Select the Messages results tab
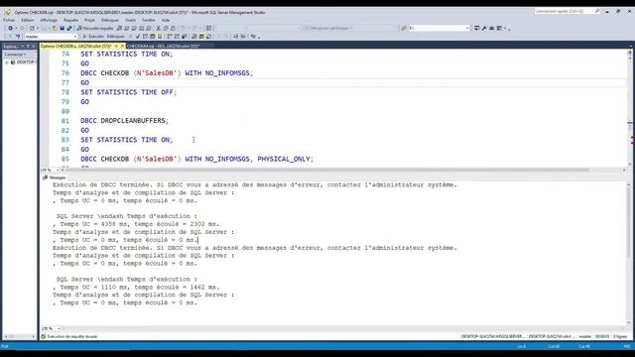The image size is (635, 357). 55,178
